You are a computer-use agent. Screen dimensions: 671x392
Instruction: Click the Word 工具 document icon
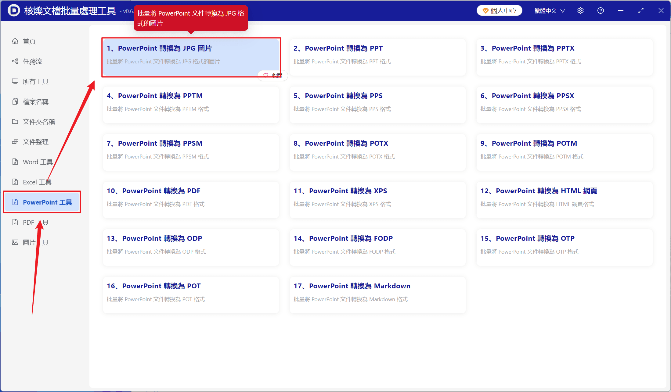15,162
